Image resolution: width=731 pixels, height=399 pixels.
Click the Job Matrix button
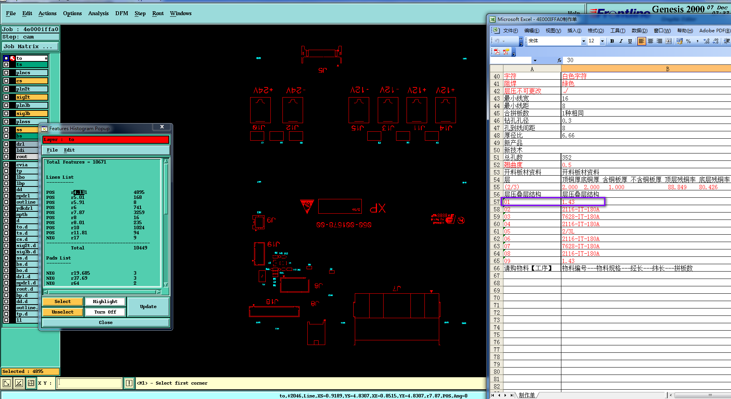30,47
